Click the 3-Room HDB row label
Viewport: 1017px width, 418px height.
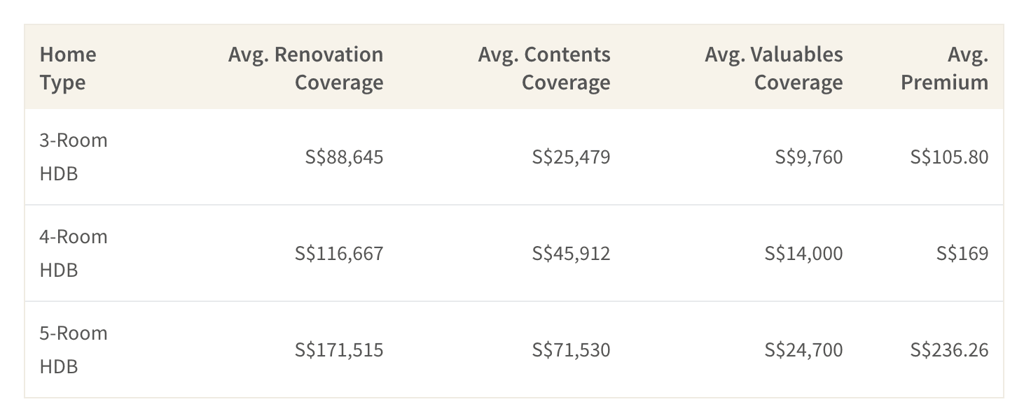click(x=74, y=157)
